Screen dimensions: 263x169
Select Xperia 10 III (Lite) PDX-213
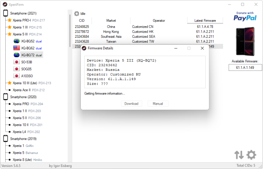click(32, 83)
